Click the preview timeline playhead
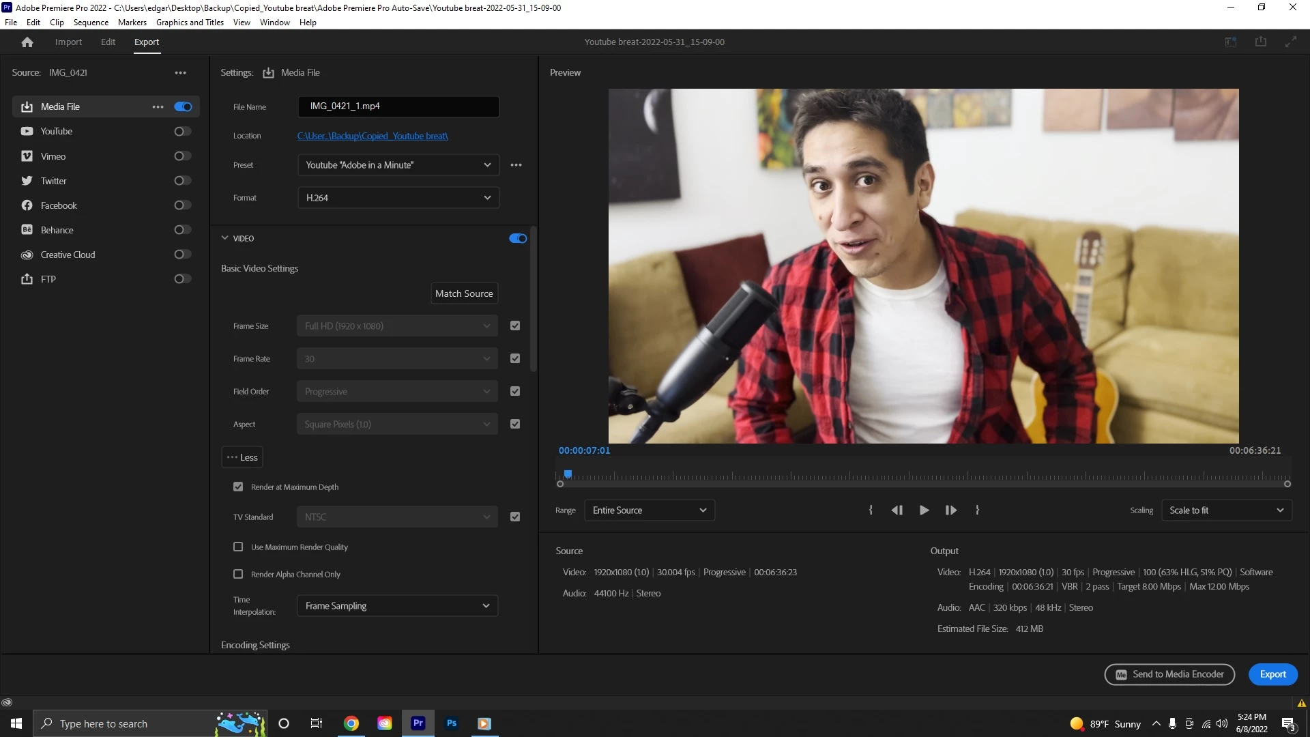The width and height of the screenshot is (1310, 737). tap(568, 474)
